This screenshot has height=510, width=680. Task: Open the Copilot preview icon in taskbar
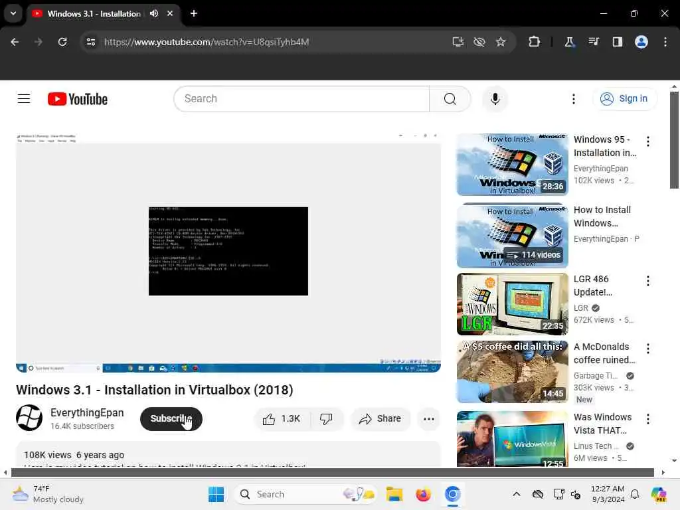point(659,494)
